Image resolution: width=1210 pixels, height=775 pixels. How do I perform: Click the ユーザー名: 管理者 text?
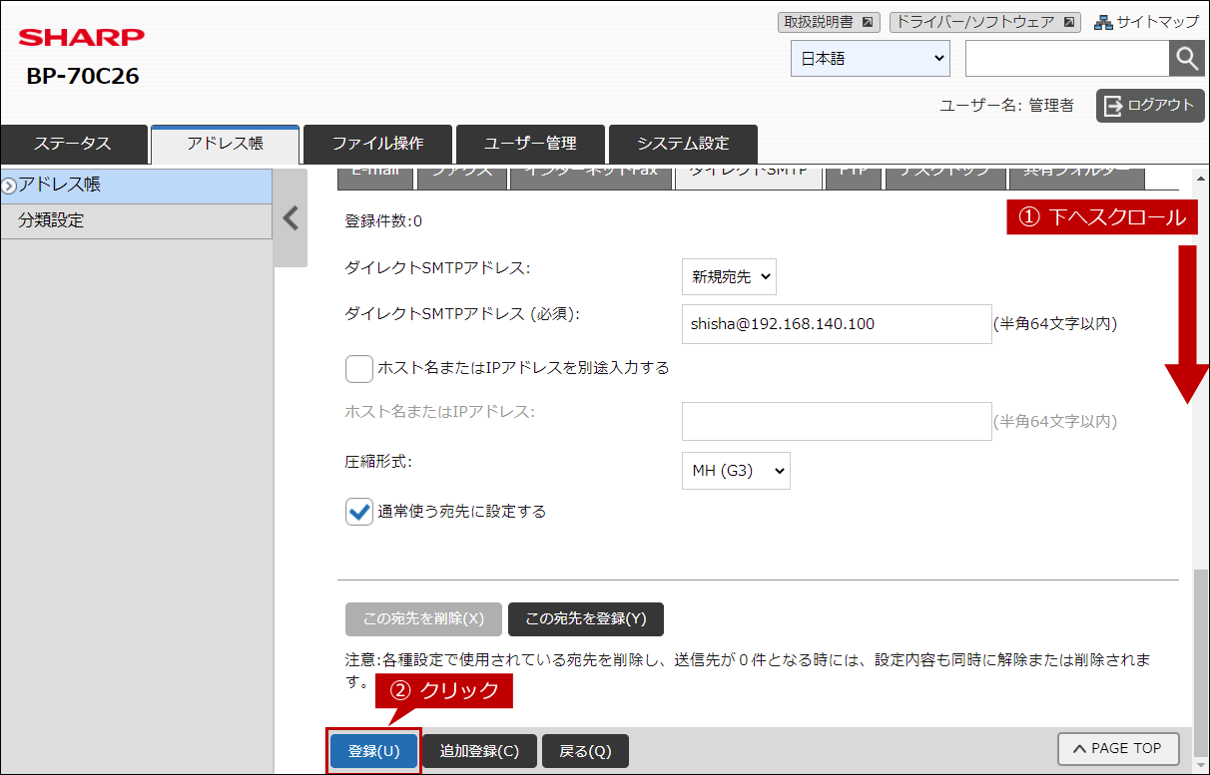click(x=1007, y=105)
